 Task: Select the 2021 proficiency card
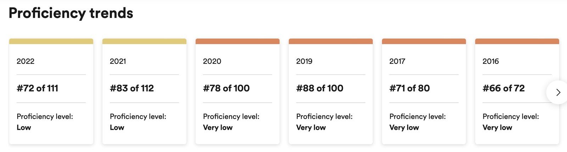click(144, 91)
